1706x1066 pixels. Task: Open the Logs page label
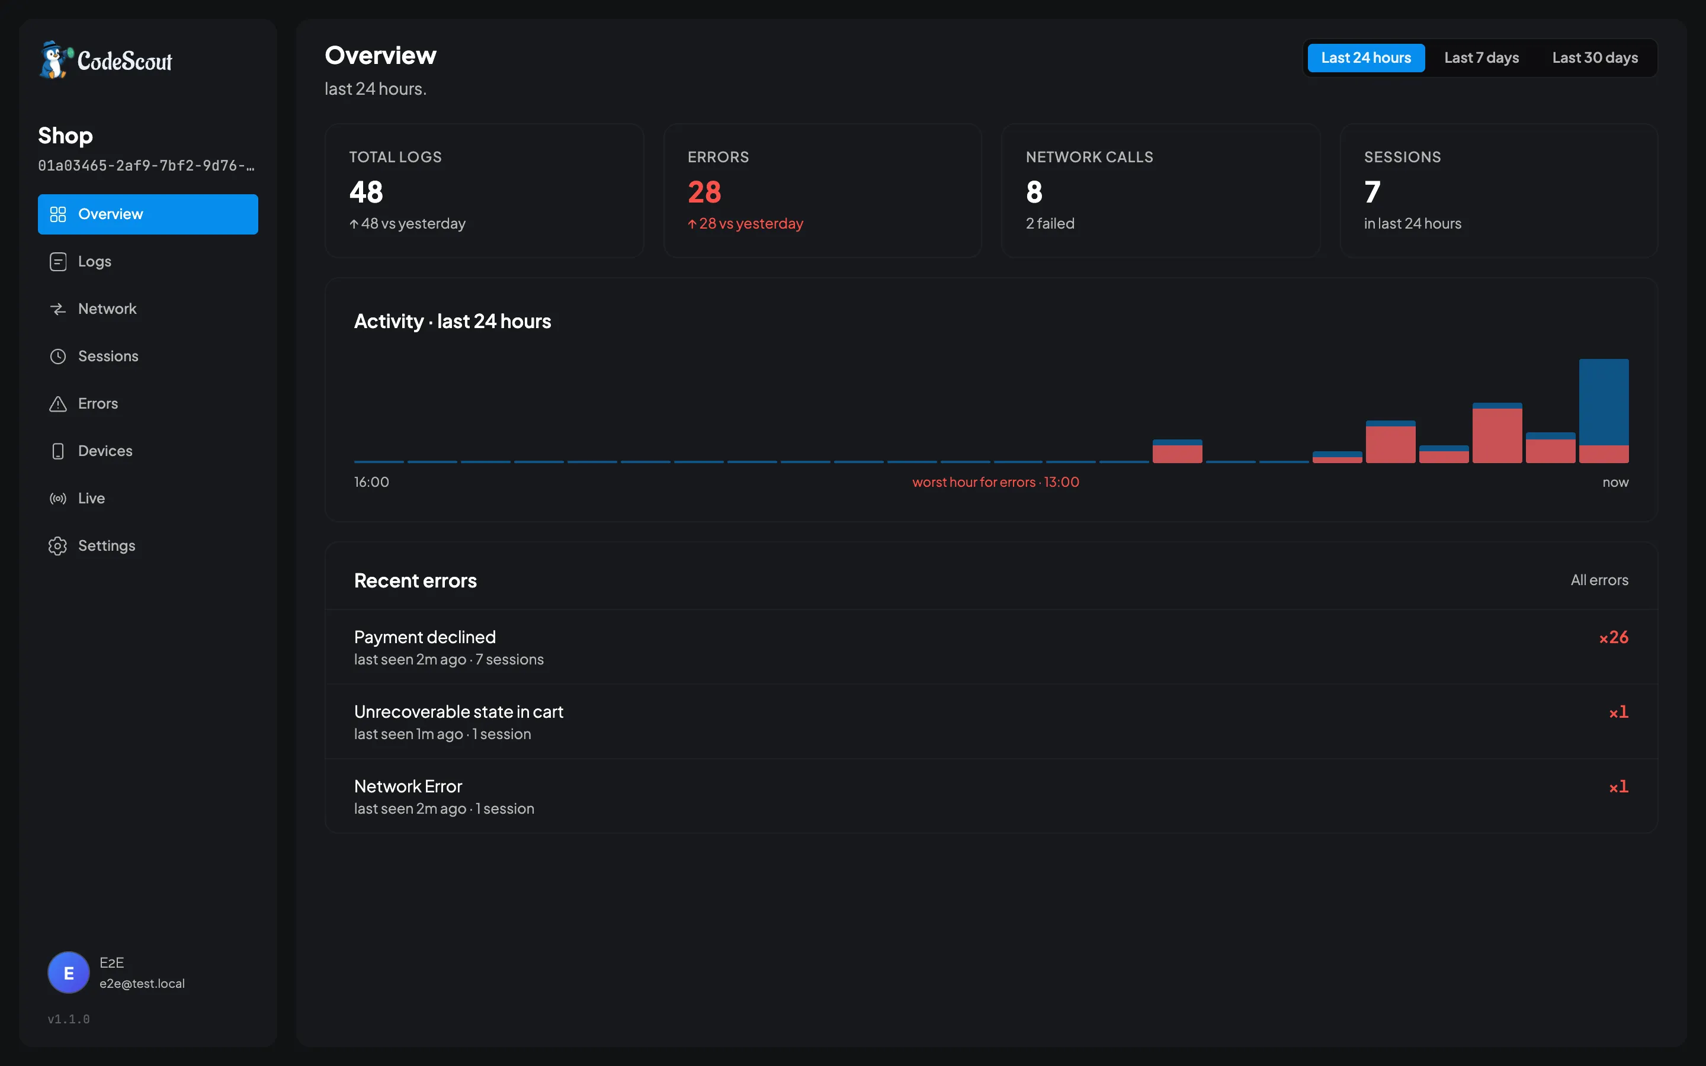pyautogui.click(x=94, y=262)
